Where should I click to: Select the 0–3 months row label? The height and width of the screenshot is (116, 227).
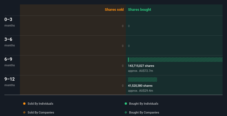pyautogui.click(x=10, y=22)
